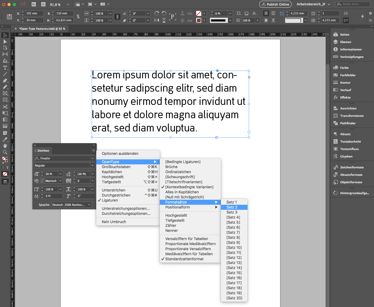Pick the Scissors tool

(x=5, y=106)
